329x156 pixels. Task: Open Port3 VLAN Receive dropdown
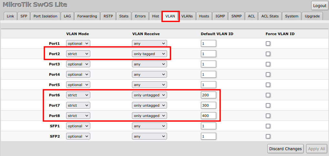coord(149,64)
